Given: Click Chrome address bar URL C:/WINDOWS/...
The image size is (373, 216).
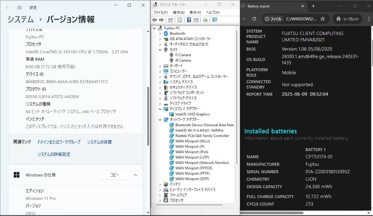Looking at the screenshot, I should [x=301, y=19].
